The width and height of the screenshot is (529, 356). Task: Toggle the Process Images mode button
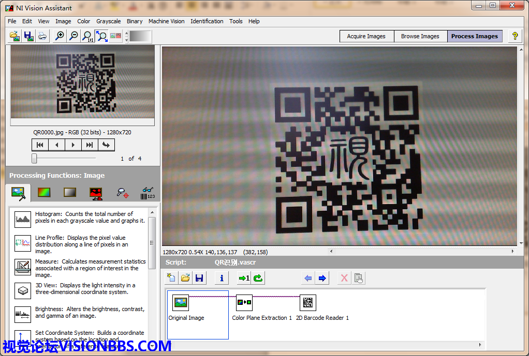pos(474,36)
